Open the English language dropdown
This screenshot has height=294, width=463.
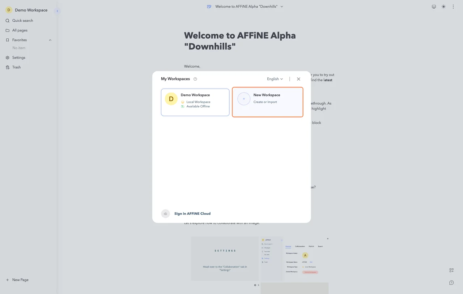pos(275,79)
